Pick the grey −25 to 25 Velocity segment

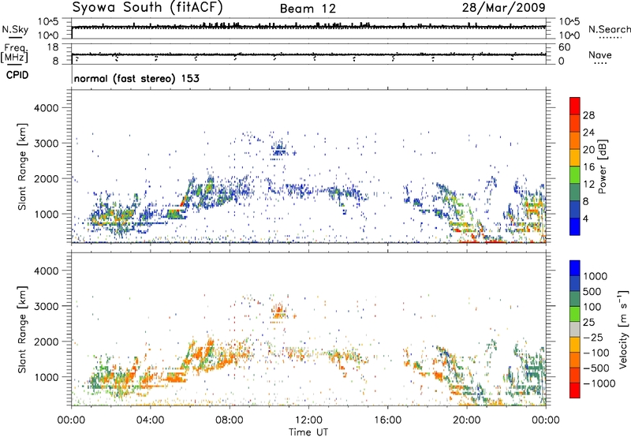(575, 329)
